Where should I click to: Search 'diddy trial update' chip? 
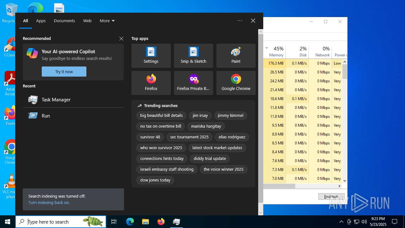tap(210, 159)
